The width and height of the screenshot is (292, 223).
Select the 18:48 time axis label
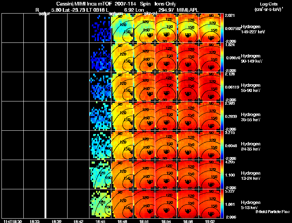[122, 222]
